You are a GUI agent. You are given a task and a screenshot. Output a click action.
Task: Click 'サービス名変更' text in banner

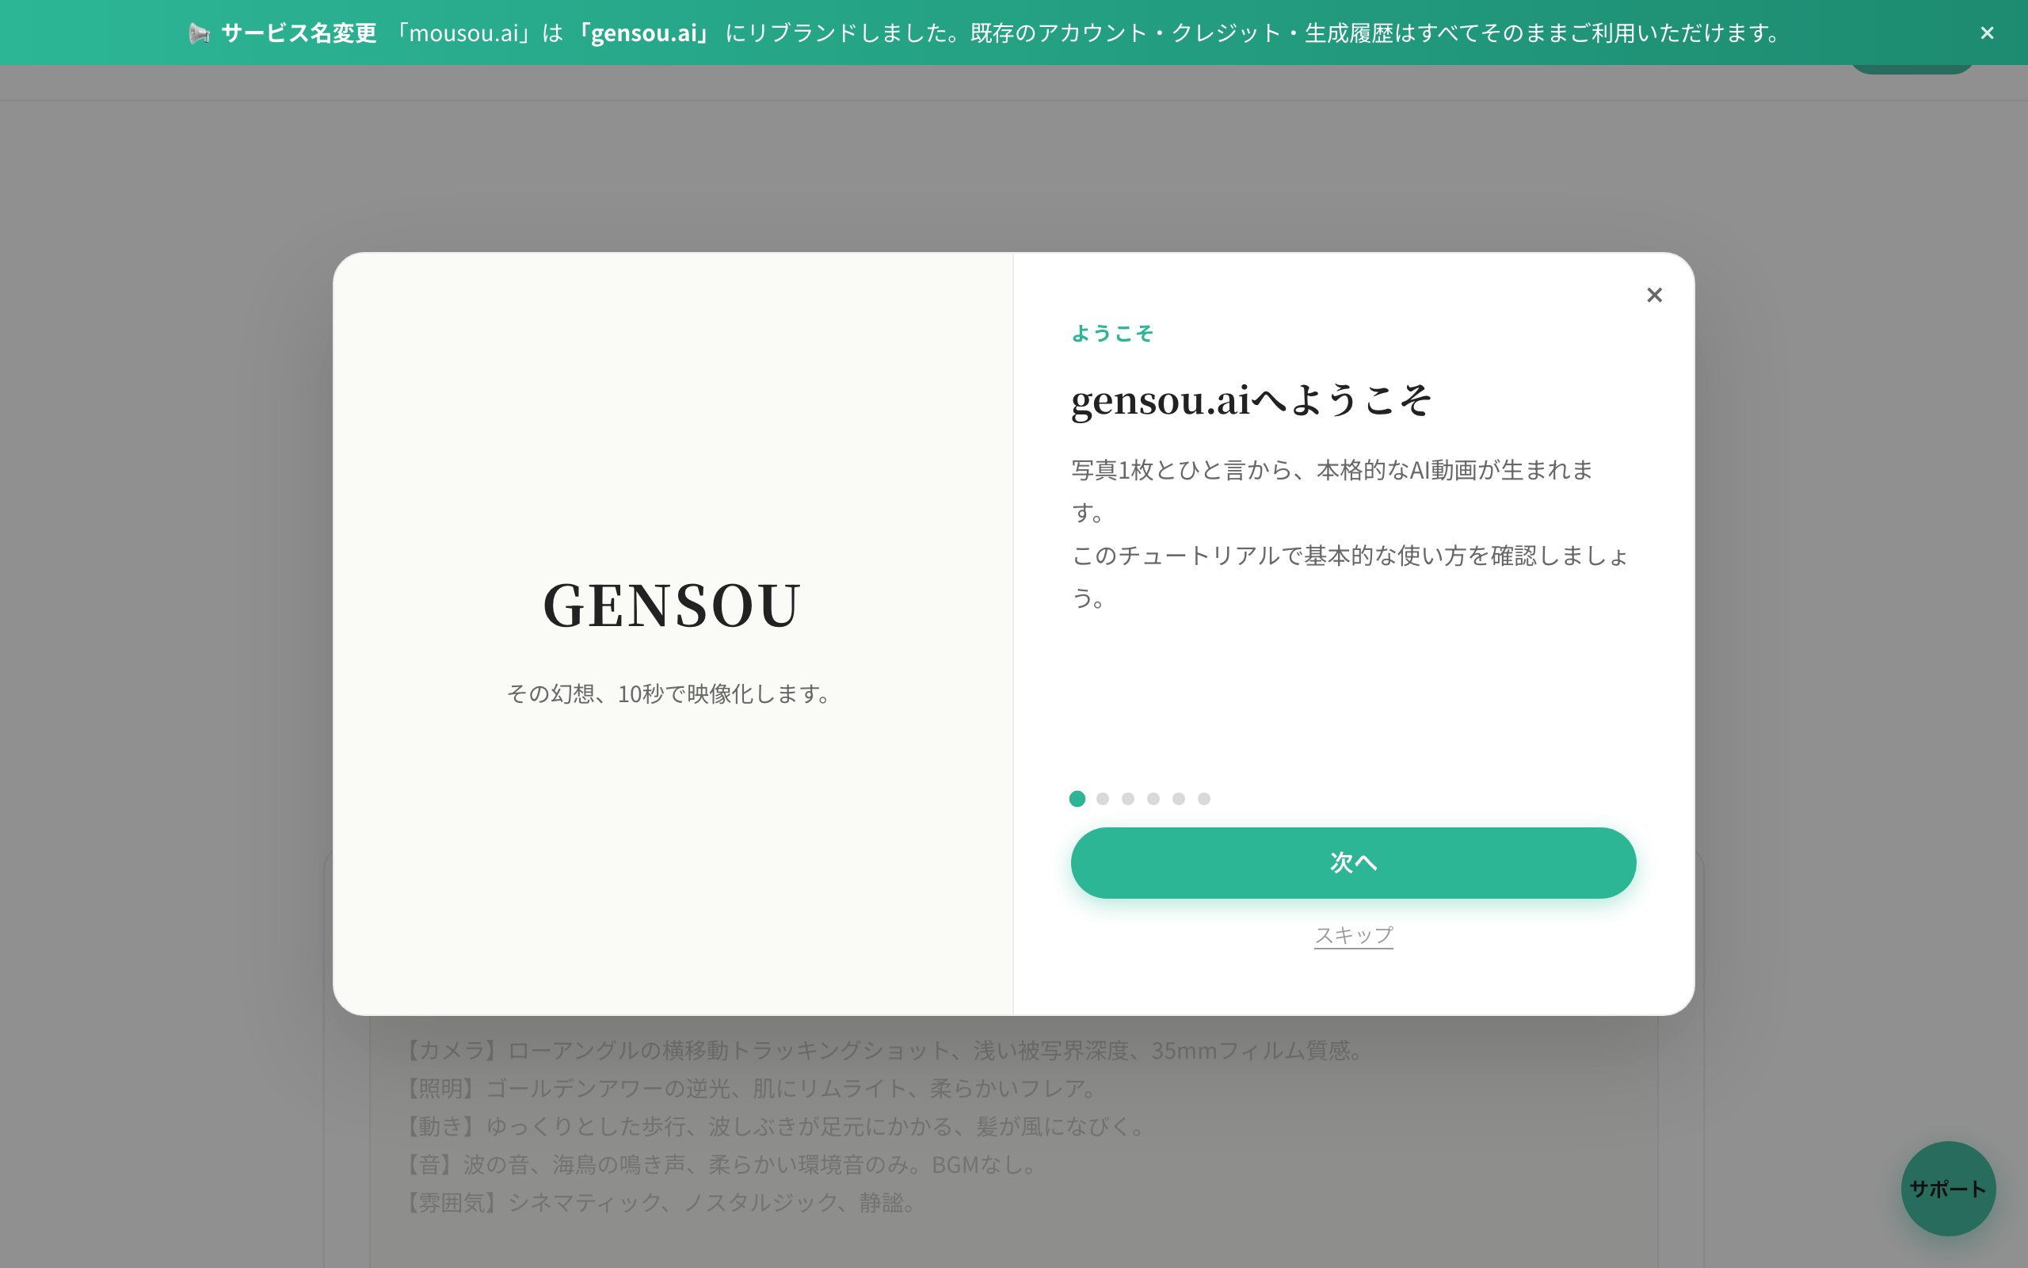(x=299, y=33)
